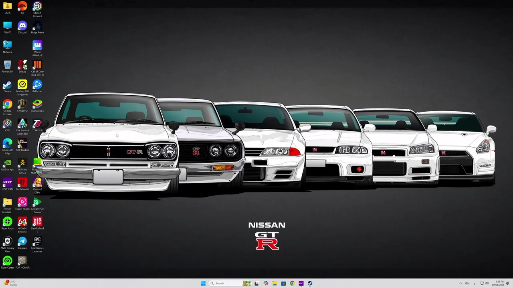Screen dimensions: 513x288
Task: Select BlueStacks Multi-Instance desktop icon
Action: tap(37, 166)
